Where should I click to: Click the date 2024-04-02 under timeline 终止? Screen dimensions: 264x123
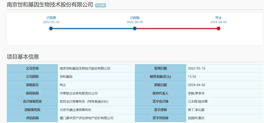pyautogui.click(x=219, y=22)
